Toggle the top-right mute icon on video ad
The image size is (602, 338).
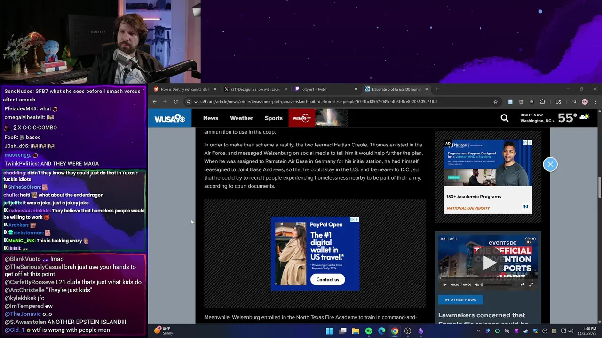(529, 242)
